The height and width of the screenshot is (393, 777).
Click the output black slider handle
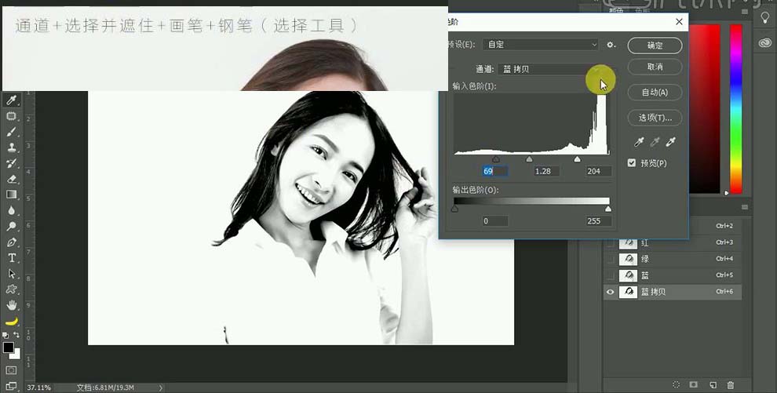(455, 209)
